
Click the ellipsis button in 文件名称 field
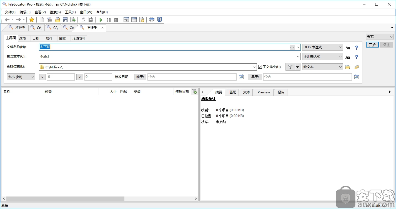point(292,47)
